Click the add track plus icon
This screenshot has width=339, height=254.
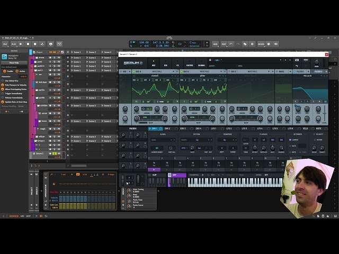point(47,161)
